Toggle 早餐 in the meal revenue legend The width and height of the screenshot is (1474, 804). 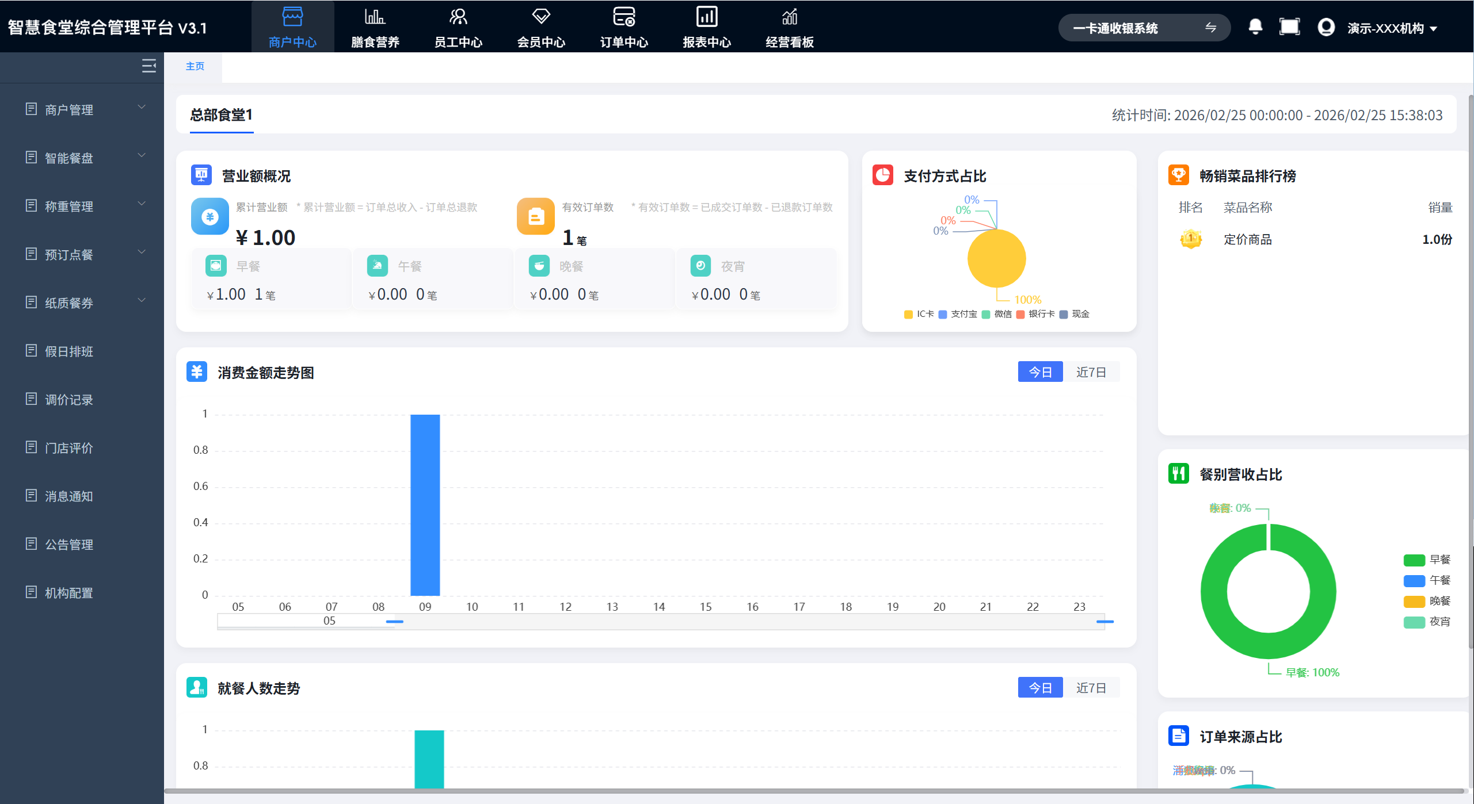1427,560
